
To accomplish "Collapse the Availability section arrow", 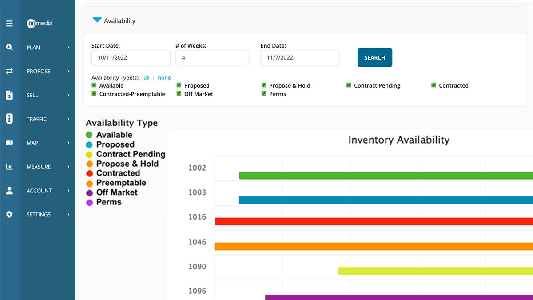I will tap(97, 20).
